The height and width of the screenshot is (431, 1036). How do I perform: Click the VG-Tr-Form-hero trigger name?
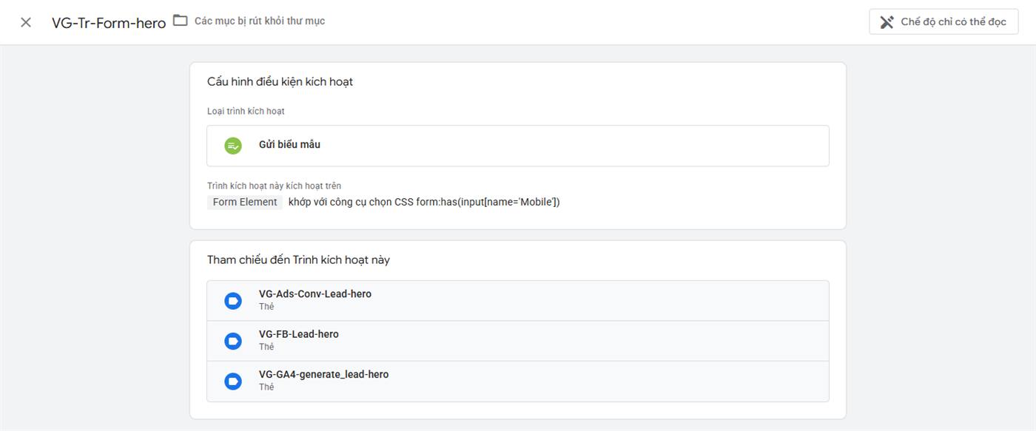click(x=109, y=23)
